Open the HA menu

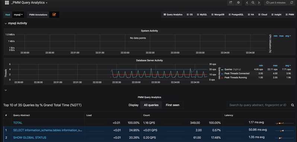251,14
